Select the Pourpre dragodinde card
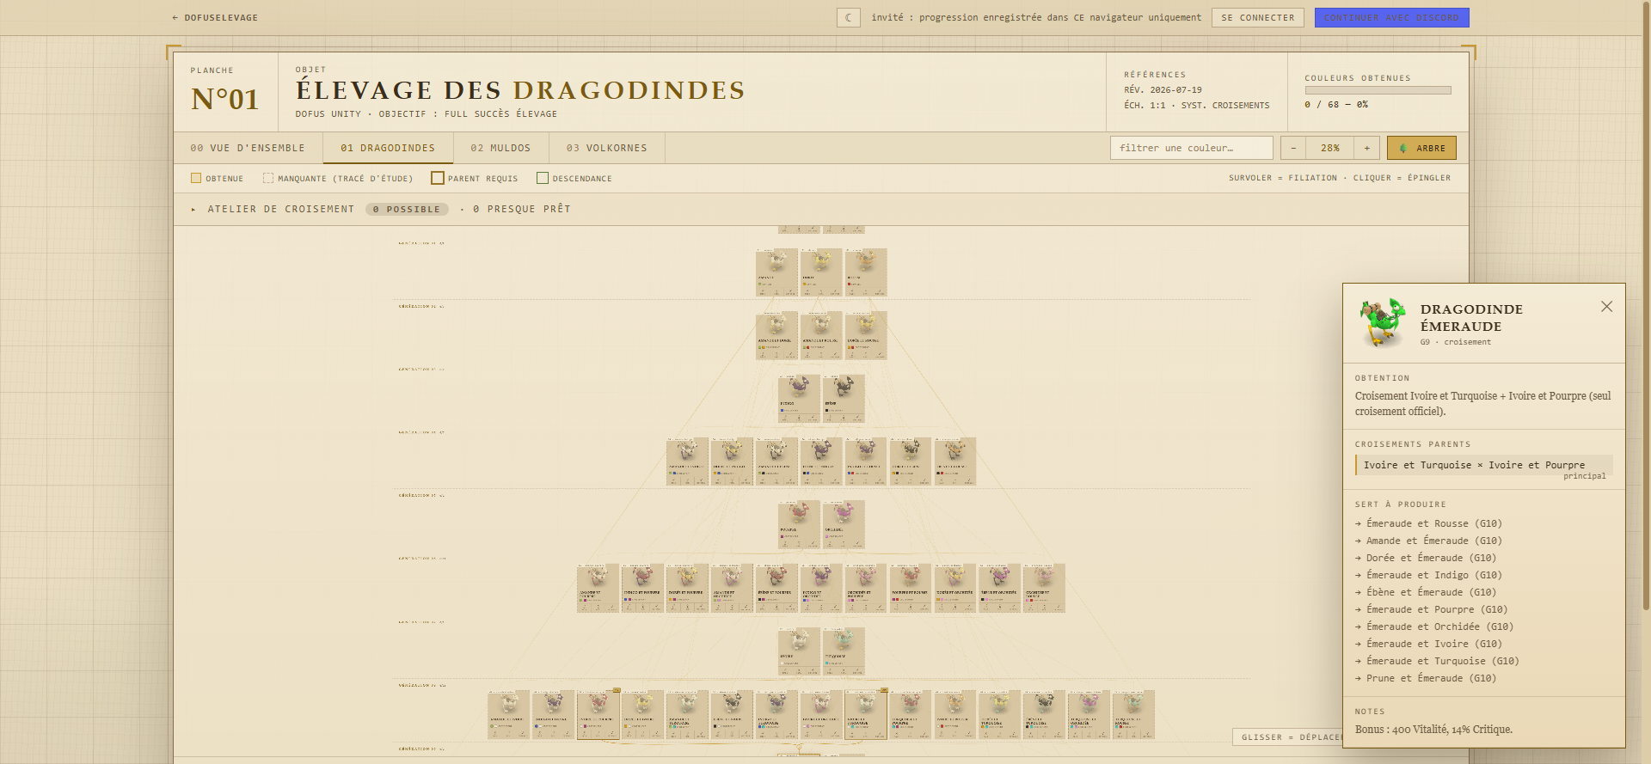 click(x=799, y=525)
